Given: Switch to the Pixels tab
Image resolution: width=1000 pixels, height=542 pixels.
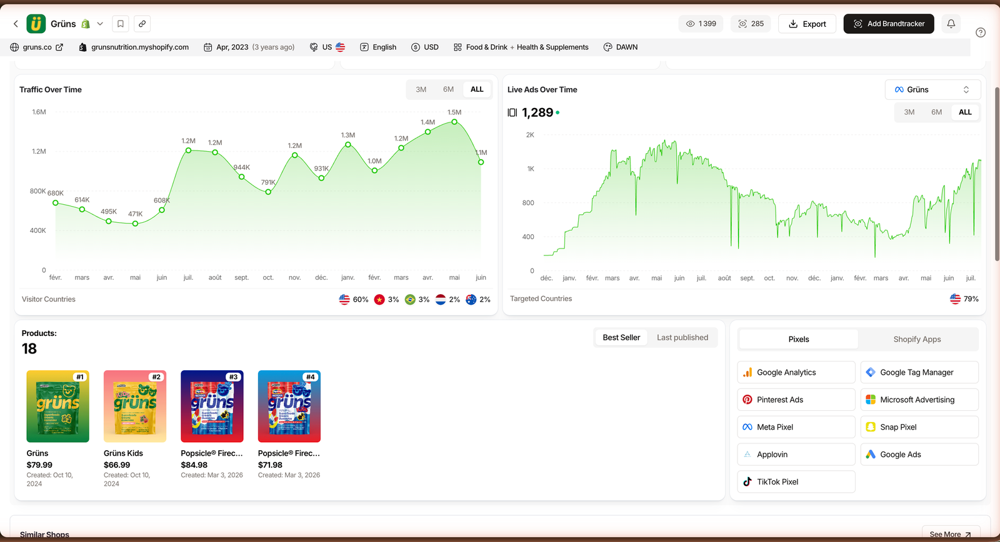Looking at the screenshot, I should pyautogui.click(x=799, y=340).
